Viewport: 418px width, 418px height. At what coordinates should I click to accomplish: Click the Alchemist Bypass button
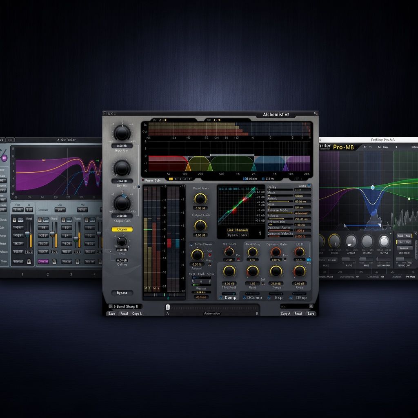pyautogui.click(x=122, y=293)
